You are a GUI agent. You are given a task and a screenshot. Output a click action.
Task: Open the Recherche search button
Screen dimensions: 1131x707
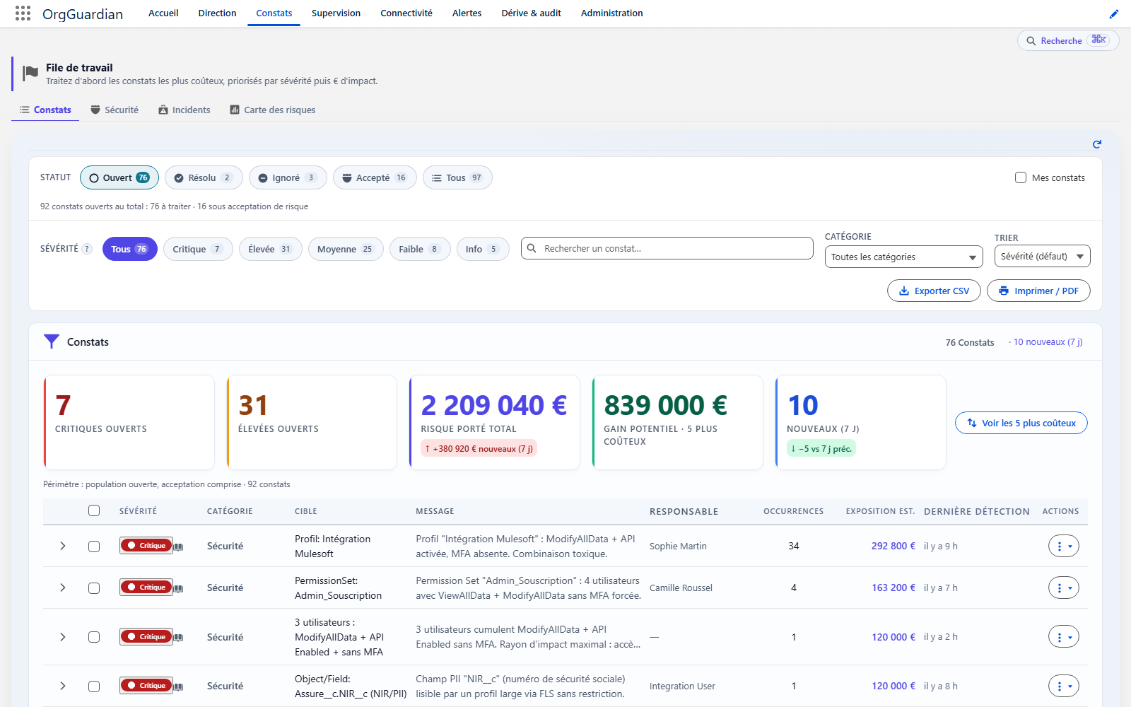point(1068,40)
